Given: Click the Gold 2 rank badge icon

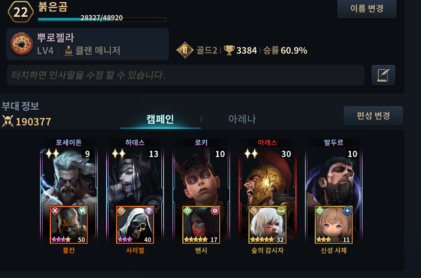Looking at the screenshot, I should click(185, 50).
